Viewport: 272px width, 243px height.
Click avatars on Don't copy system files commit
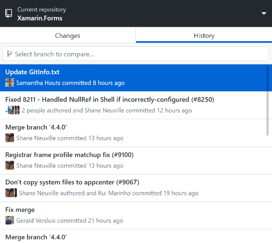[11, 193]
